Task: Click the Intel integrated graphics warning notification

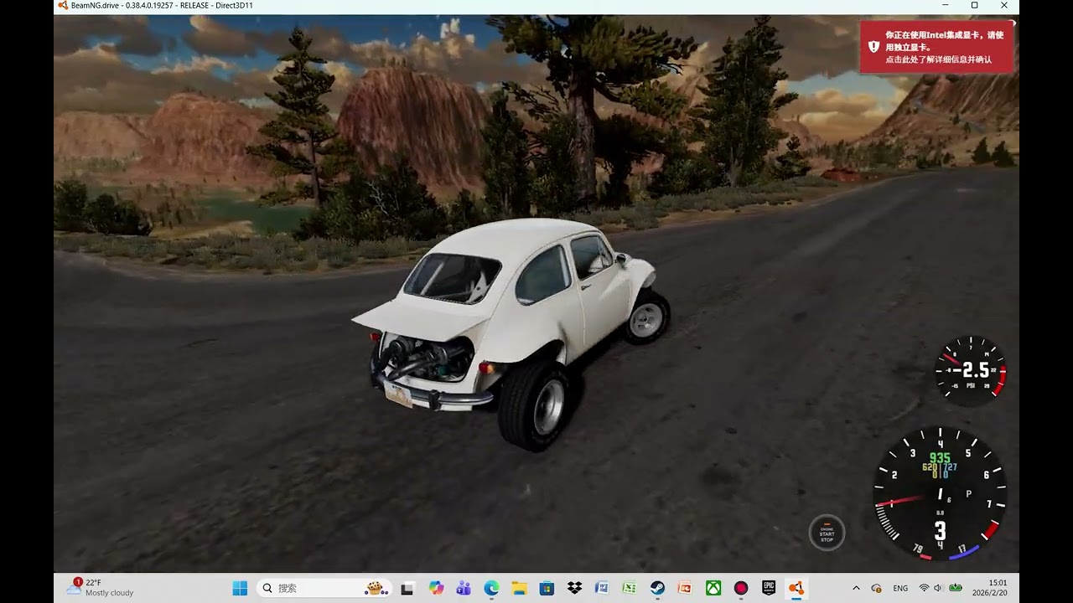Action: coord(937,47)
